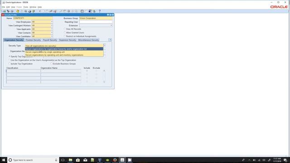Open the File menu

click(3, 7)
